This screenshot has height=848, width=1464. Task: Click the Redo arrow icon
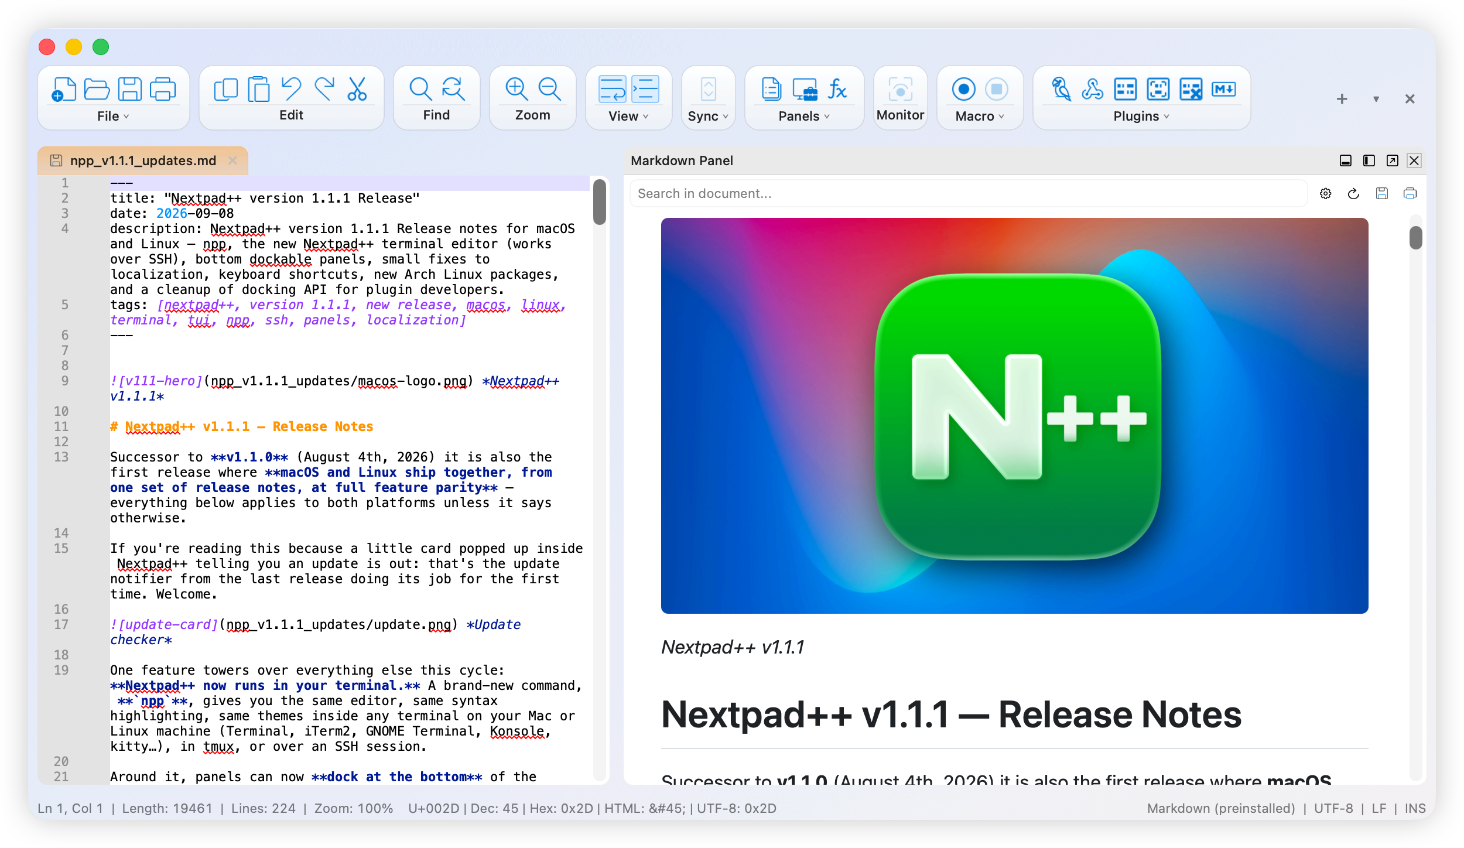click(x=324, y=90)
